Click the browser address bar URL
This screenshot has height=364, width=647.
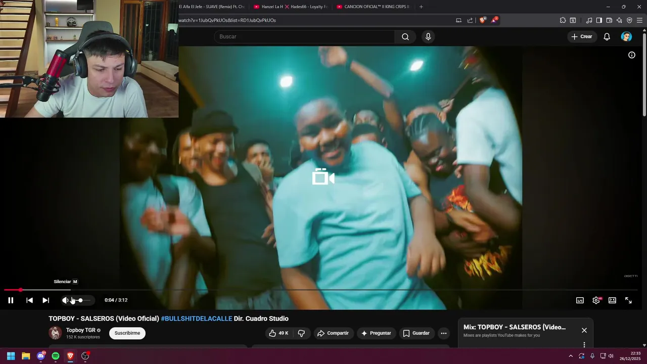point(227,20)
